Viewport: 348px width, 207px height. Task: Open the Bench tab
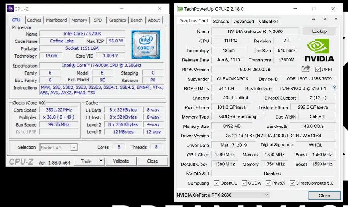click(137, 20)
